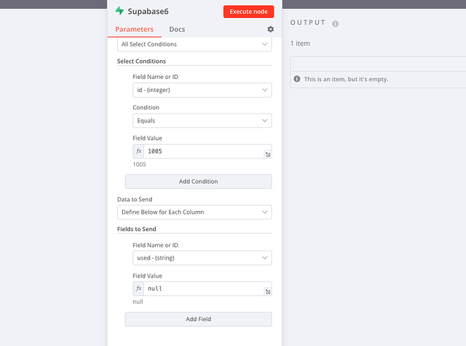Click the Supabase logo icon
This screenshot has height=346, width=466.
pos(120,11)
